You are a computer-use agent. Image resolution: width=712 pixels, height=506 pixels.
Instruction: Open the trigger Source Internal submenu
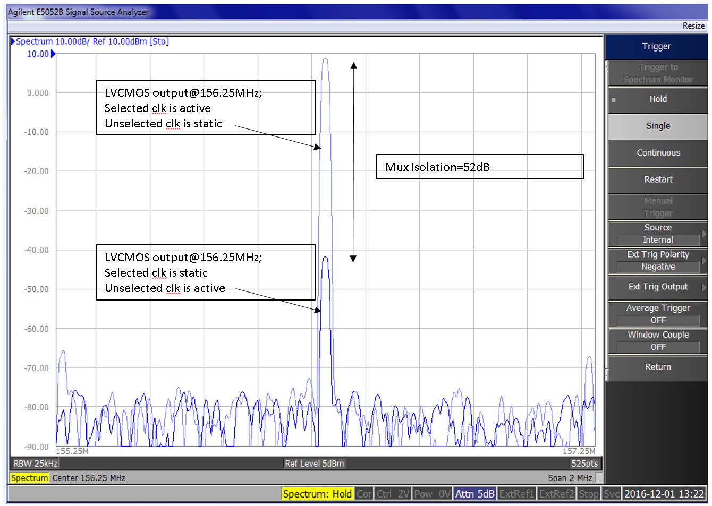click(x=657, y=234)
